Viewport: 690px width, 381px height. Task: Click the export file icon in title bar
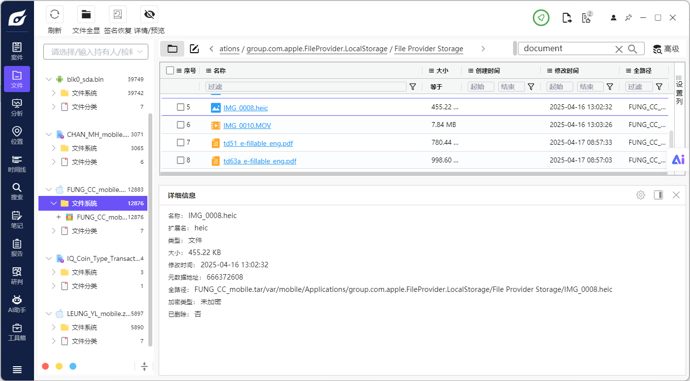567,18
